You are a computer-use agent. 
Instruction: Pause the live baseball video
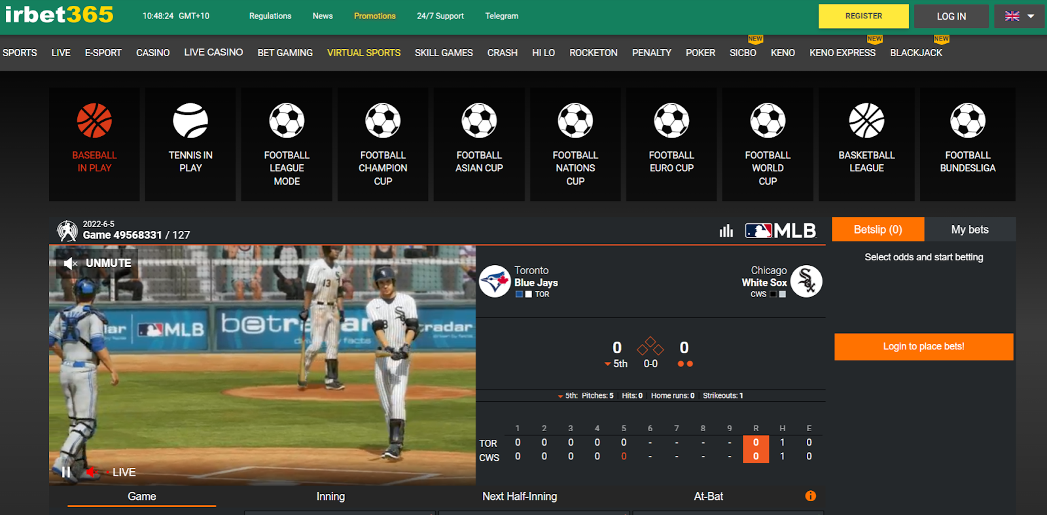(x=65, y=472)
